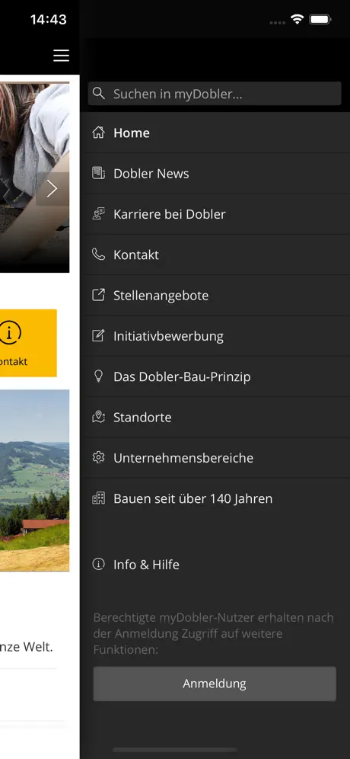The height and width of the screenshot is (759, 350).
Task: Click the Info & Hilfe info icon
Action: [x=98, y=565]
